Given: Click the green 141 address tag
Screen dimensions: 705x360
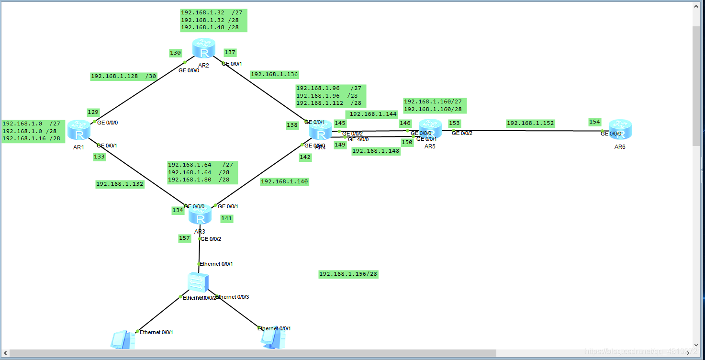Looking at the screenshot, I should [227, 218].
